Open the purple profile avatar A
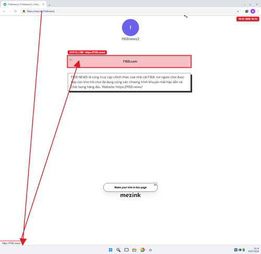This screenshot has height=254, width=261. [x=253, y=11]
